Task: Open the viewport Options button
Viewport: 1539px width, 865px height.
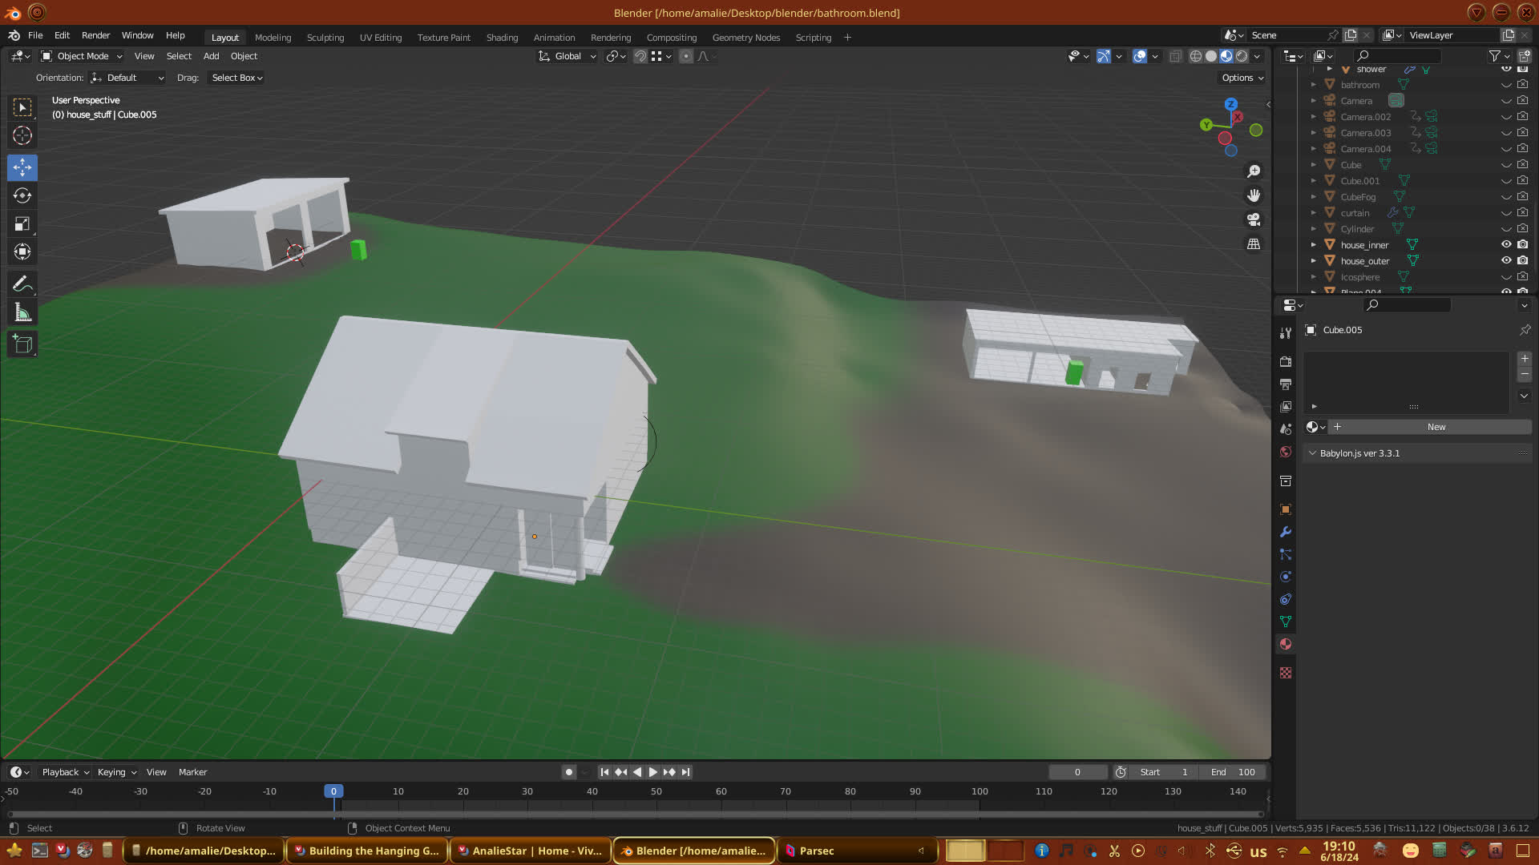Action: pos(1242,78)
